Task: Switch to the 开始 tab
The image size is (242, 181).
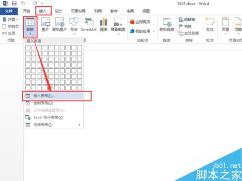Action: [27, 11]
